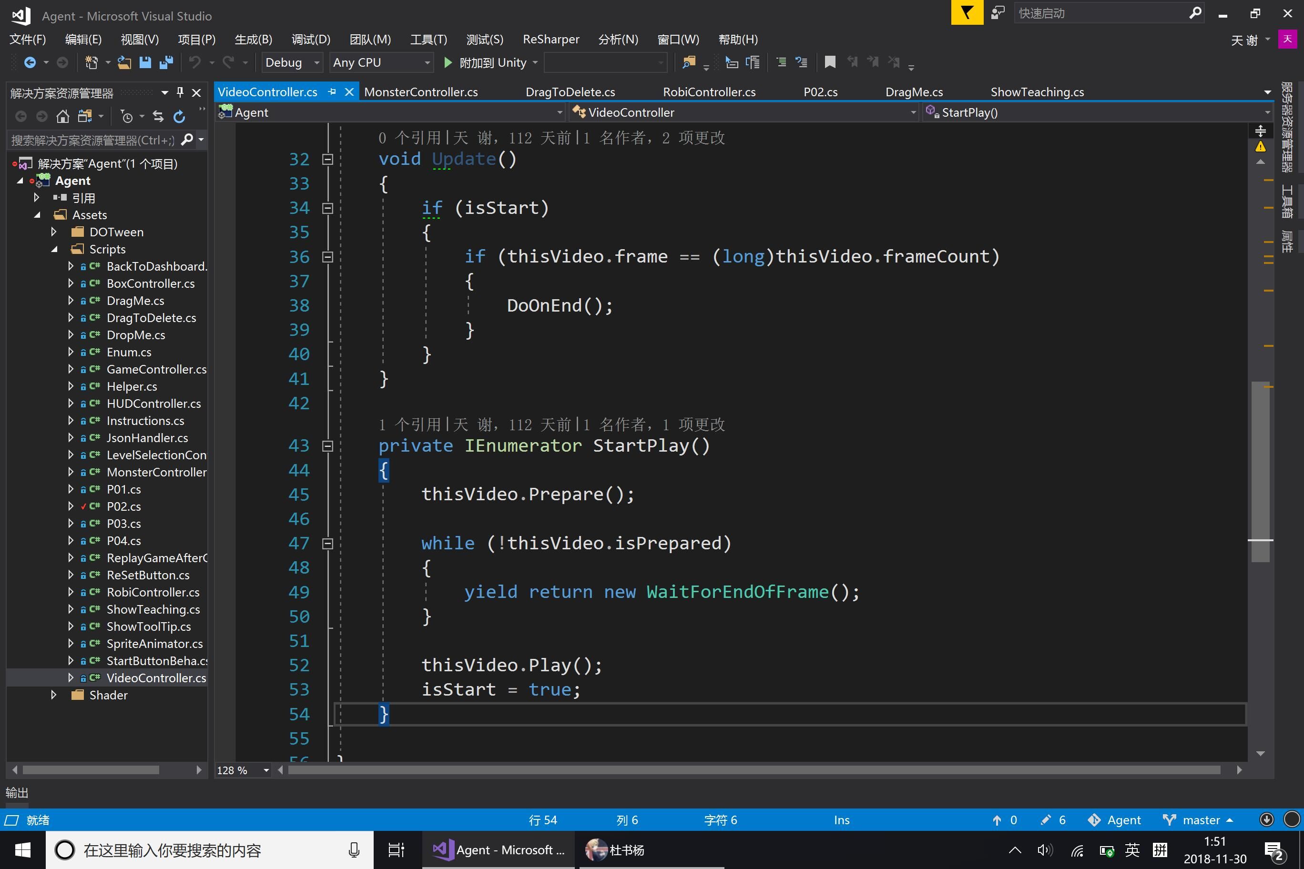The image size is (1304, 869).
Task: Start debugging with green play arrow
Action: (x=448, y=62)
